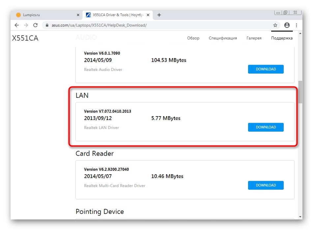The height and width of the screenshot is (230, 313).
Task: Go to the Галерея section
Action: (x=254, y=38)
